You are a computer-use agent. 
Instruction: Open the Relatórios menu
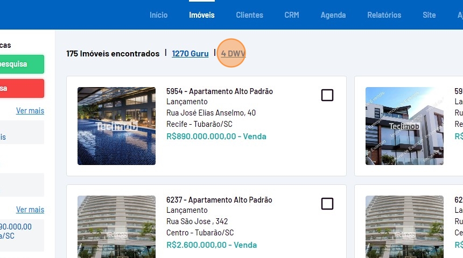384,15
